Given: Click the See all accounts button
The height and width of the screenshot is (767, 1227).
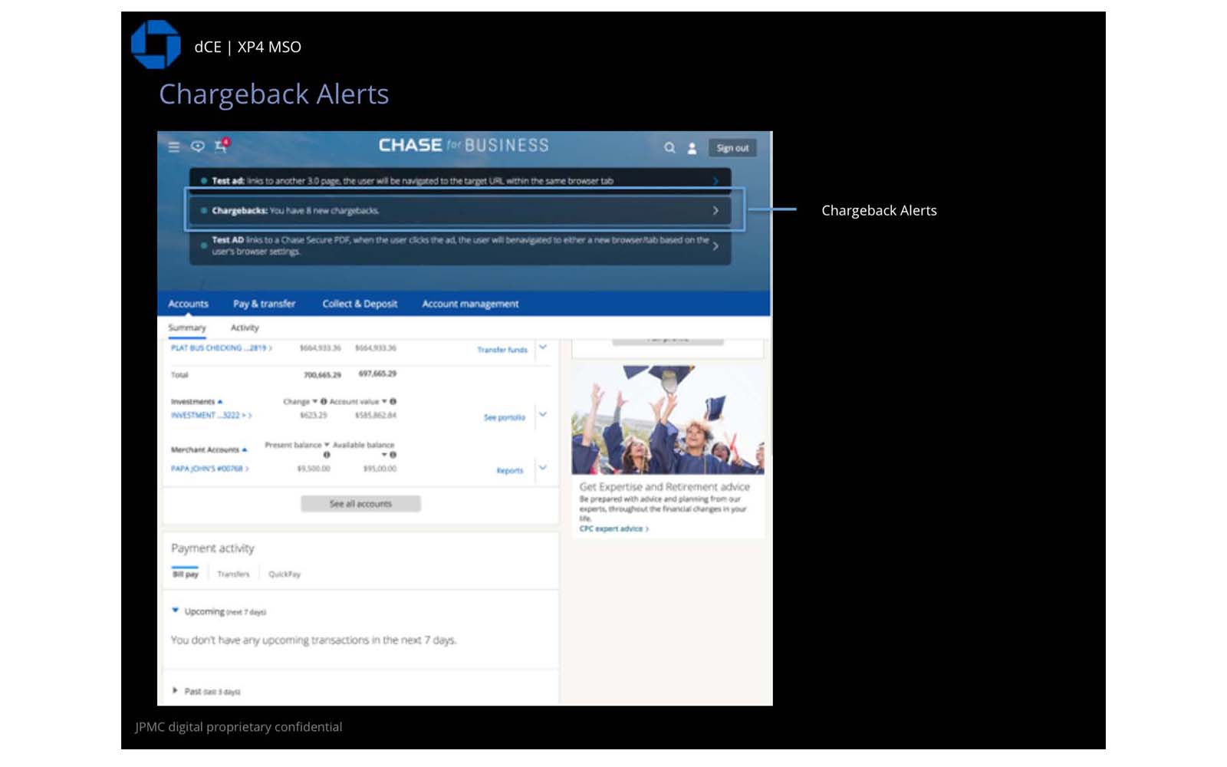Looking at the screenshot, I should [360, 504].
